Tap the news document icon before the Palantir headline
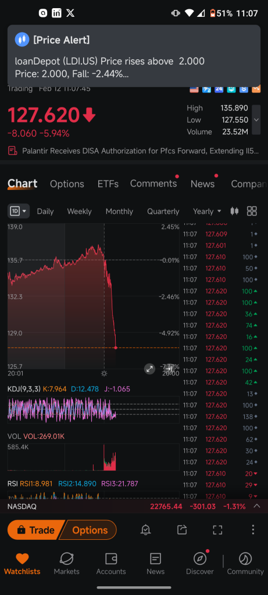 (13, 150)
